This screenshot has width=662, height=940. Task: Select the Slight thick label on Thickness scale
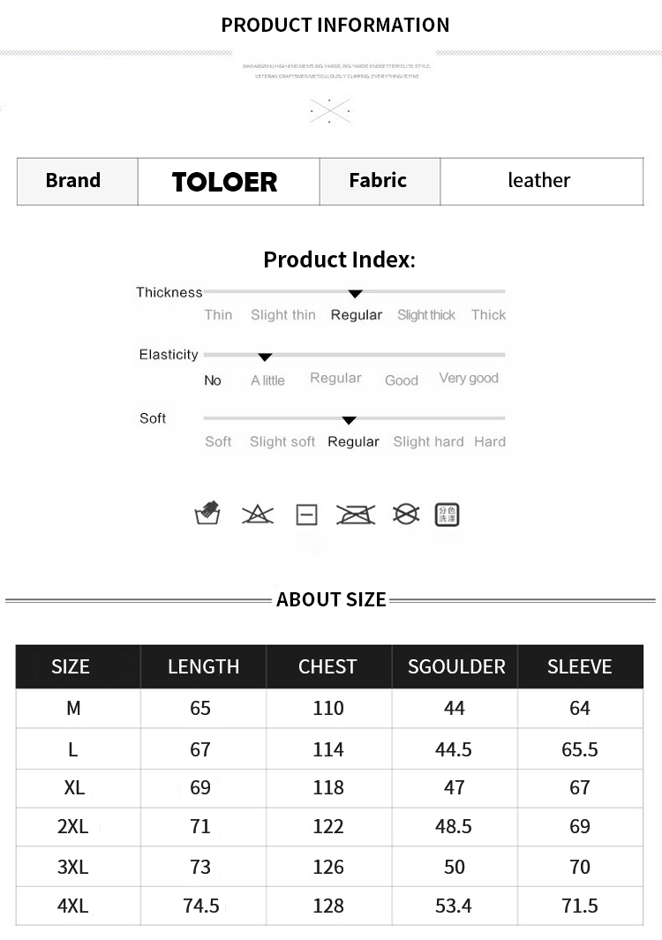tap(426, 315)
